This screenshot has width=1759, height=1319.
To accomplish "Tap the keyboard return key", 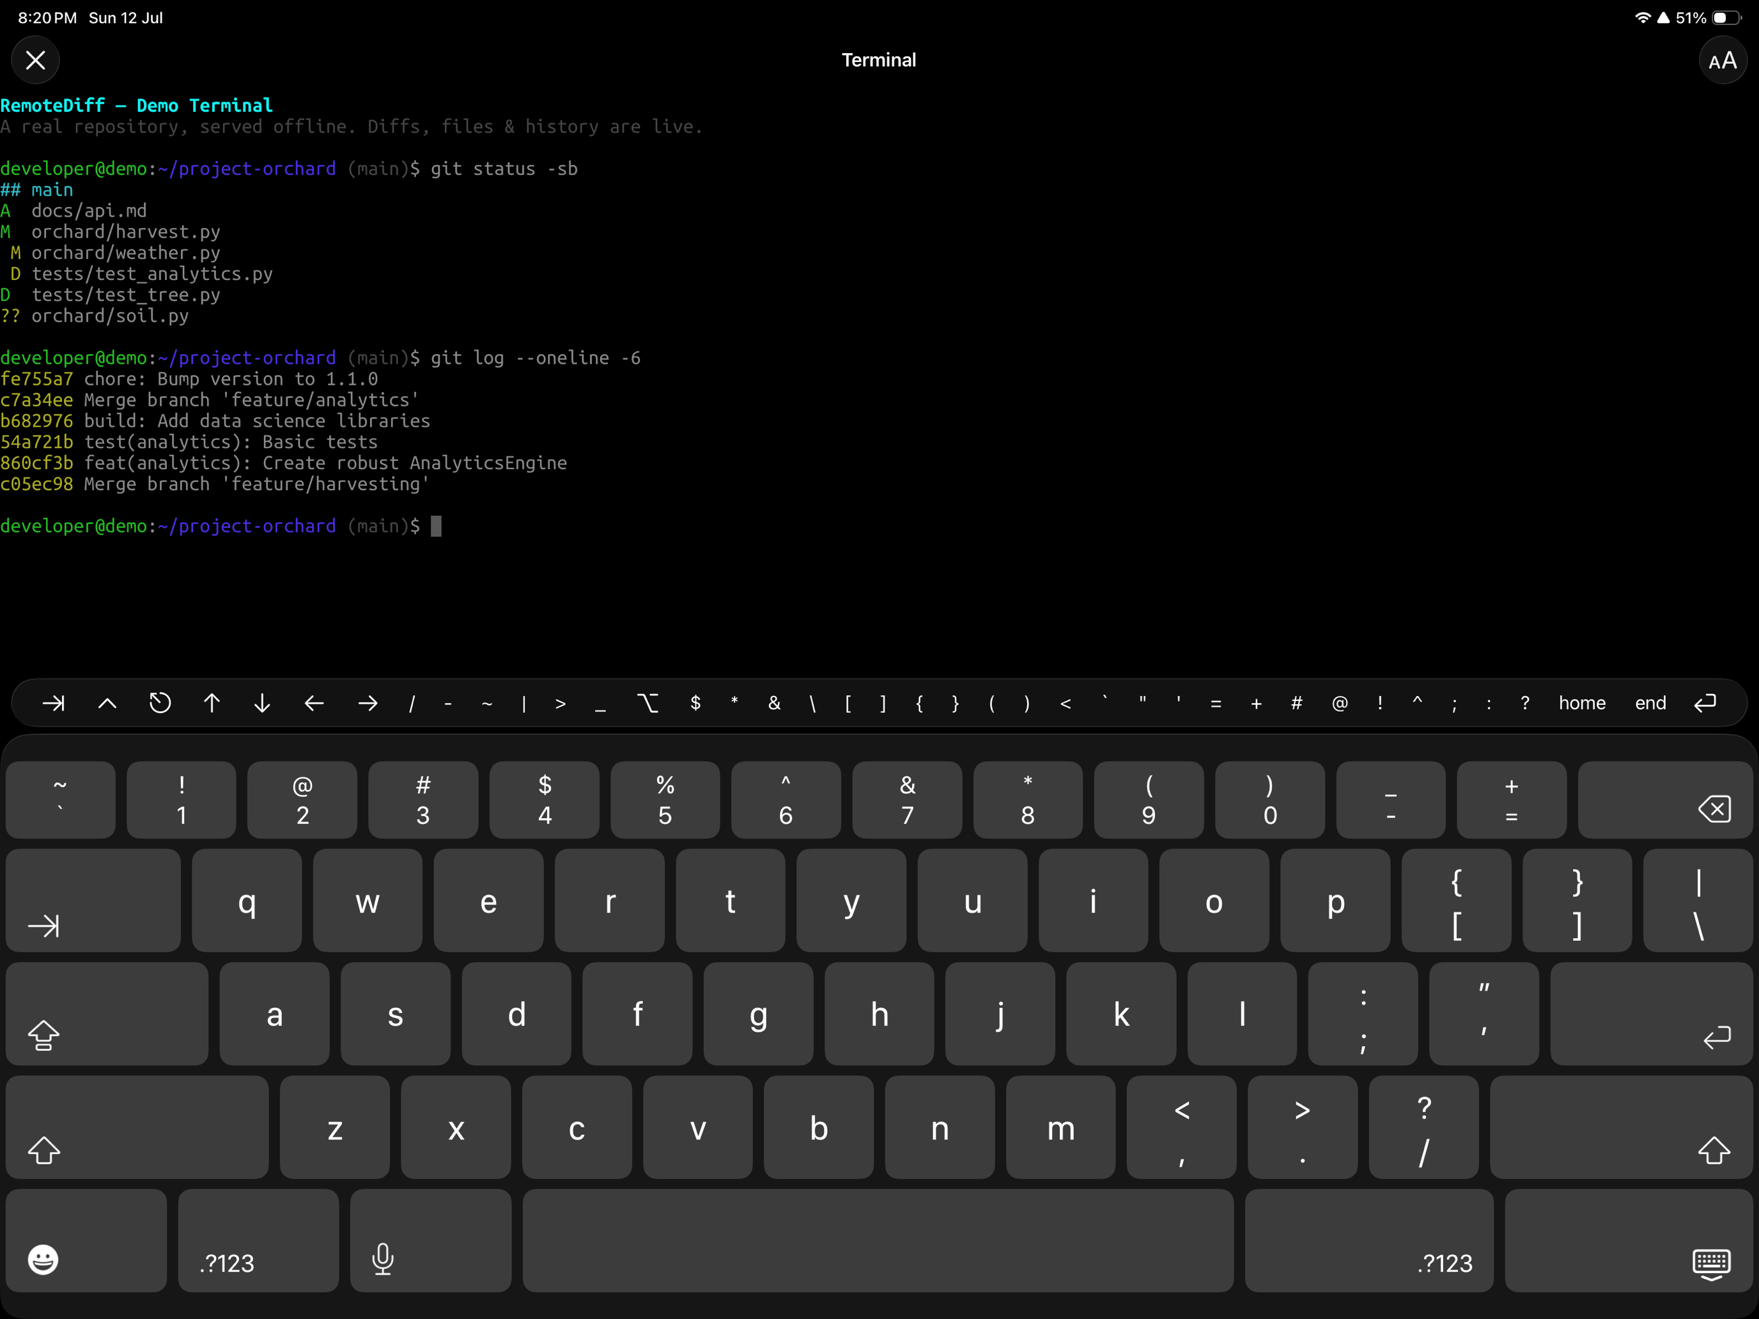I will 1652,1014.
